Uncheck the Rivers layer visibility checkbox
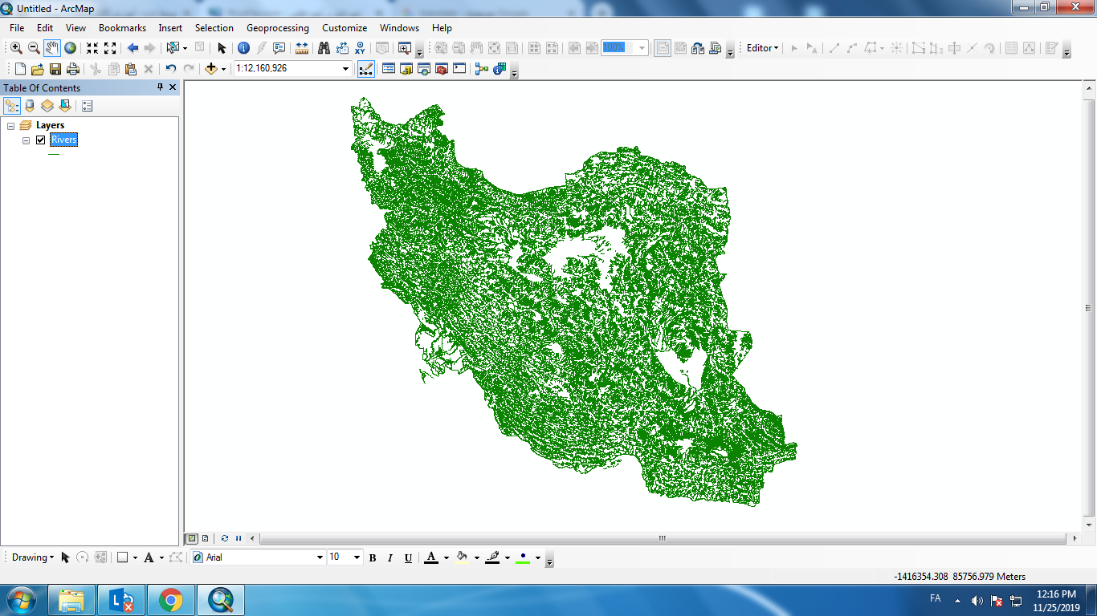This screenshot has width=1097, height=616. click(x=40, y=140)
